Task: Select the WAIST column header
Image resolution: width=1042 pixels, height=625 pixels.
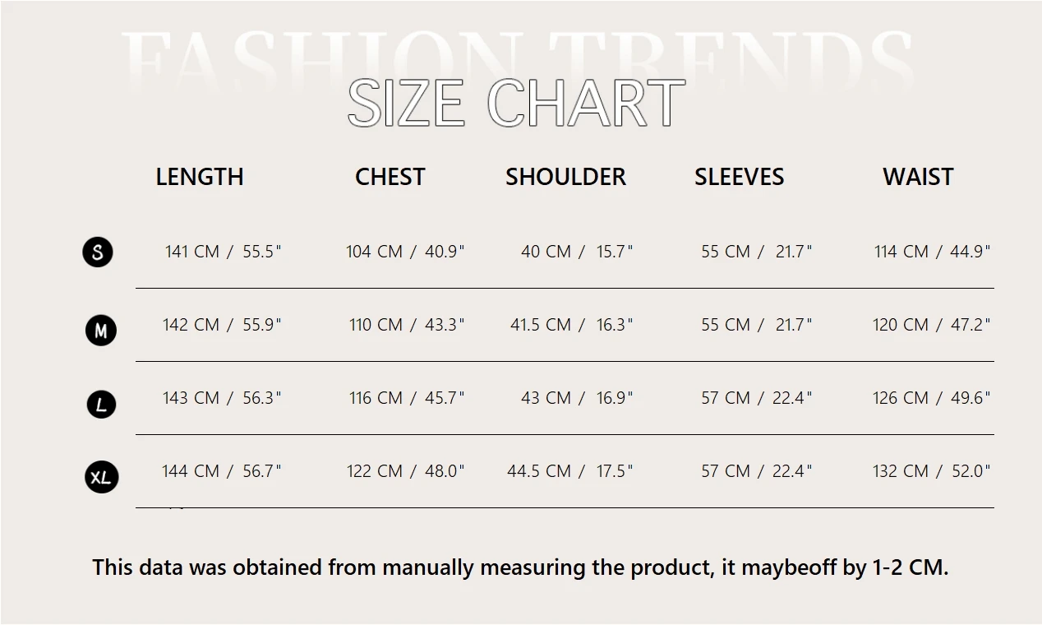Action: coord(918,177)
